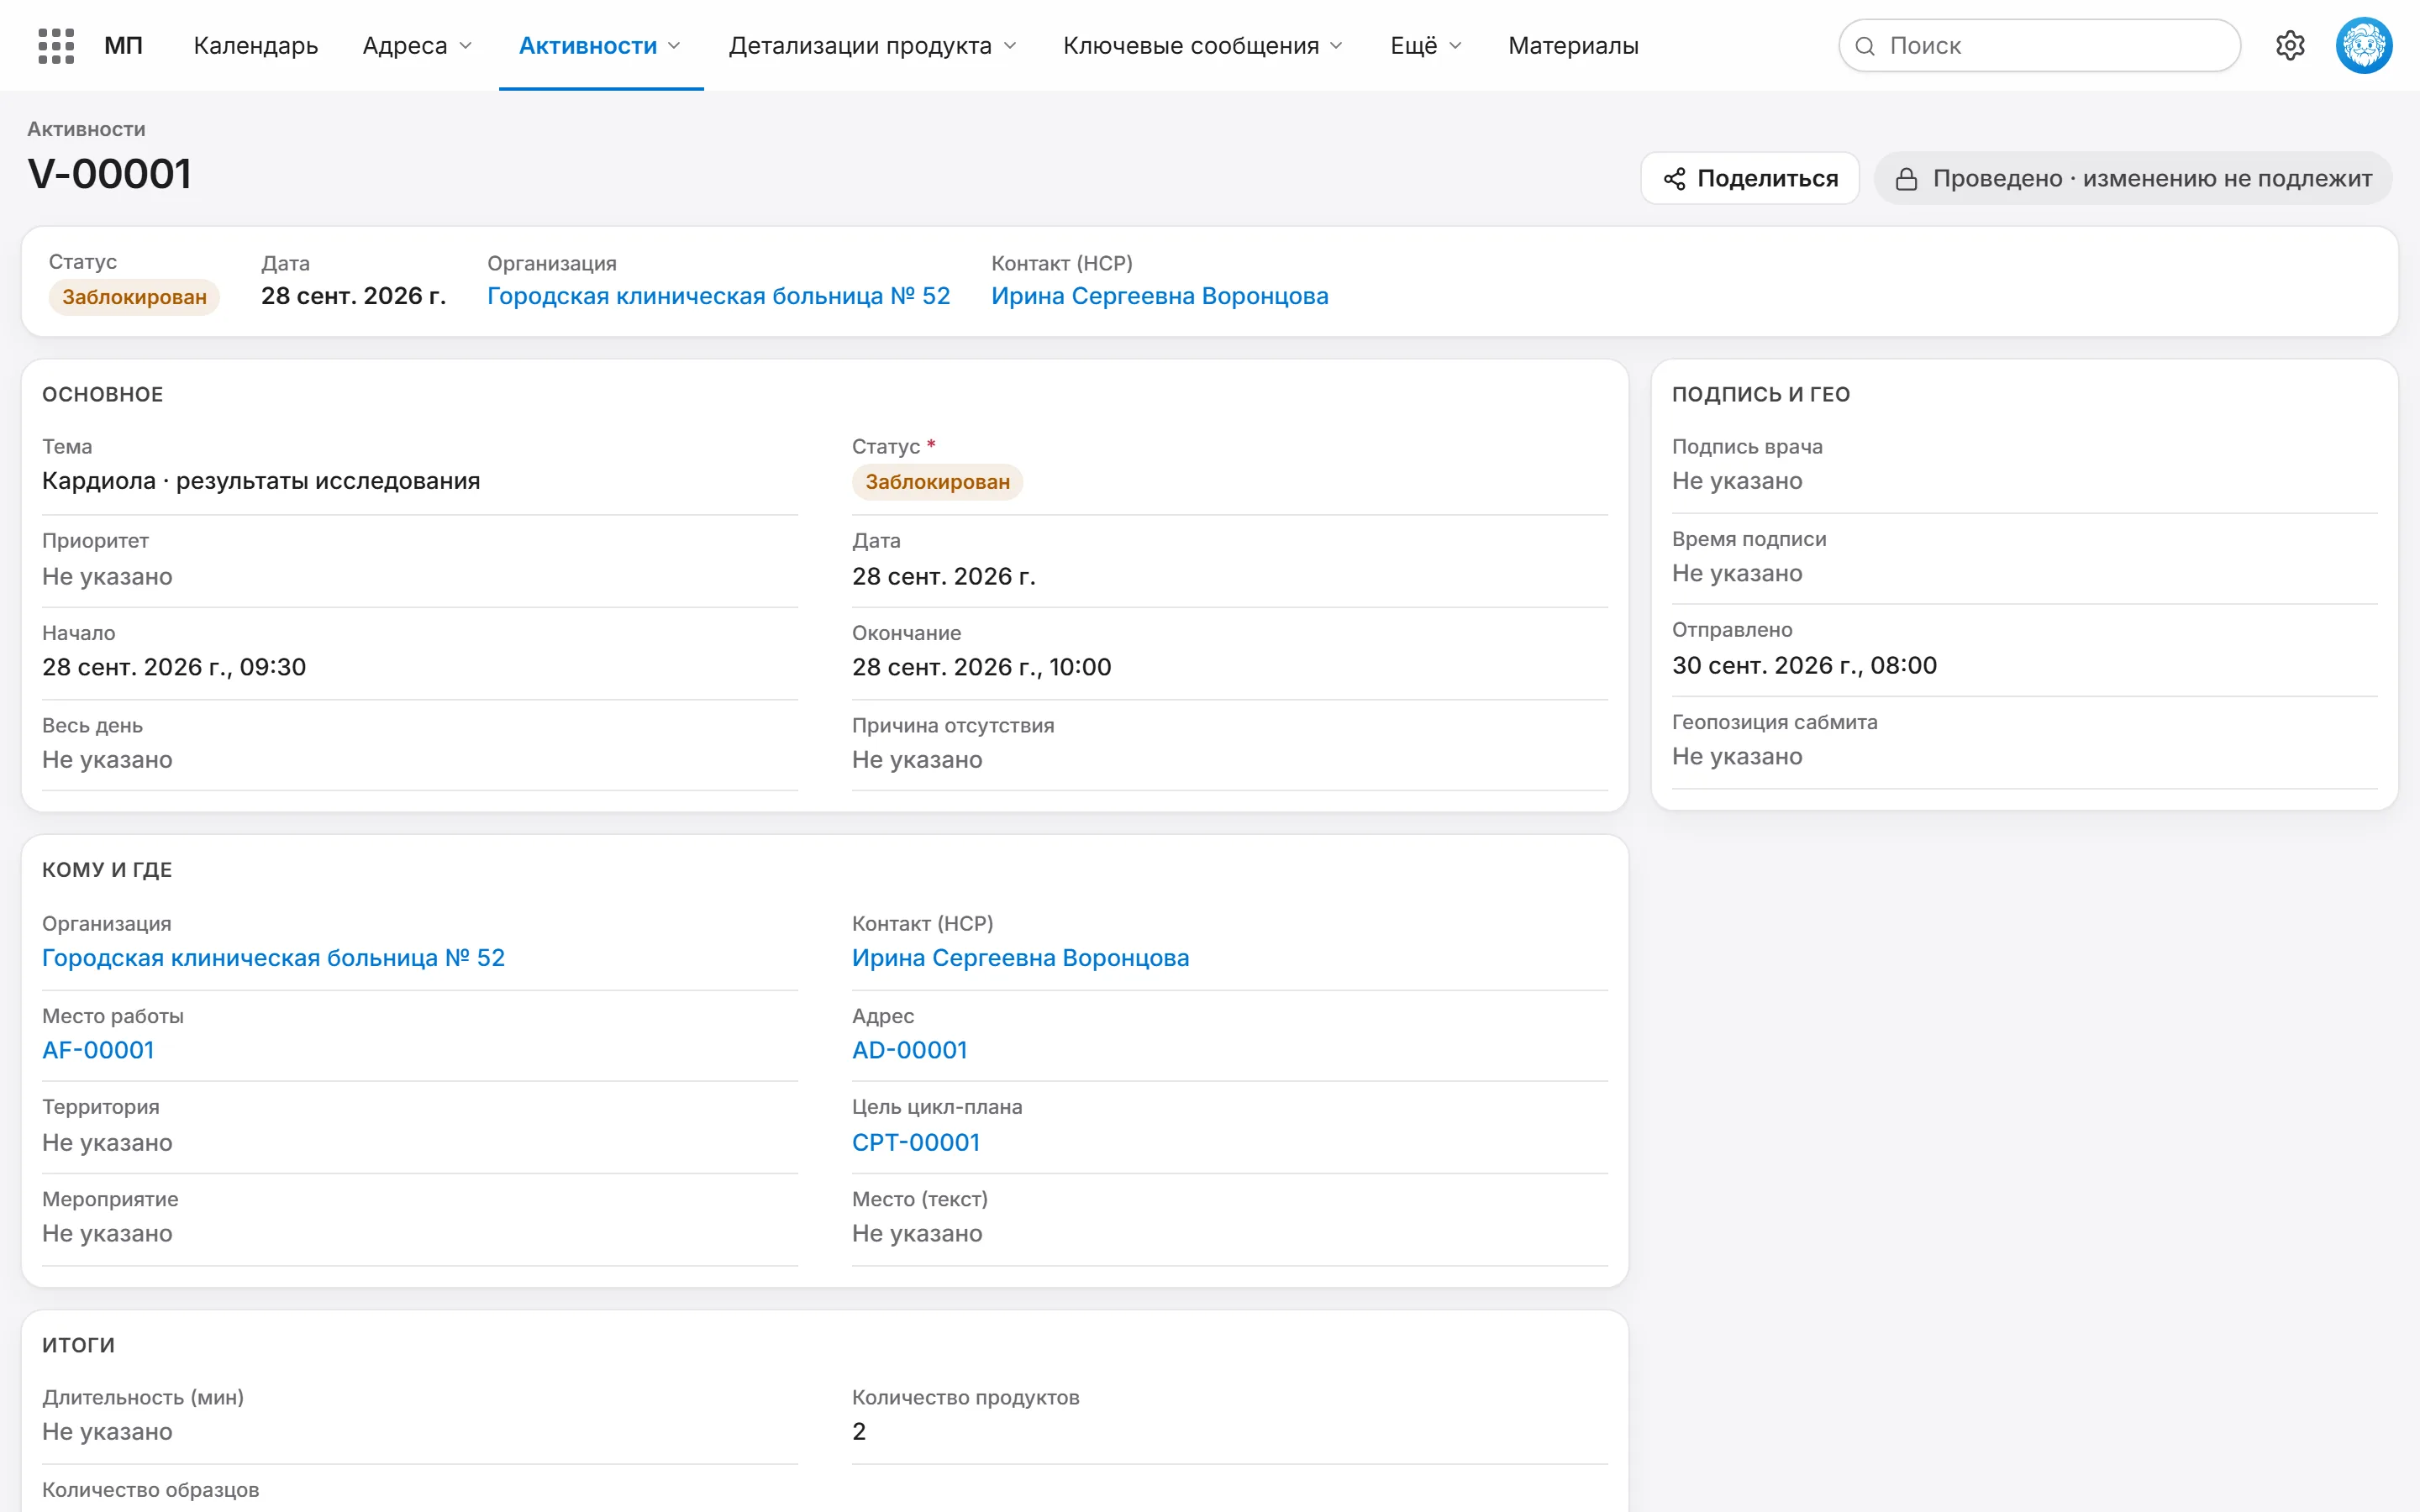Open organization link in header summary
The image size is (2420, 1512).
[x=718, y=296]
